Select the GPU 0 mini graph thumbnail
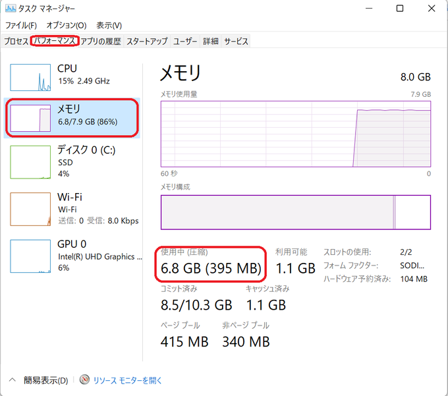 30,256
